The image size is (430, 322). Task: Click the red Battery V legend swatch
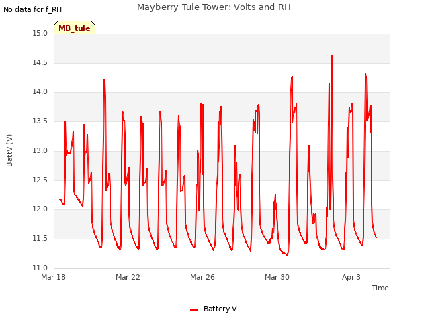194,310
